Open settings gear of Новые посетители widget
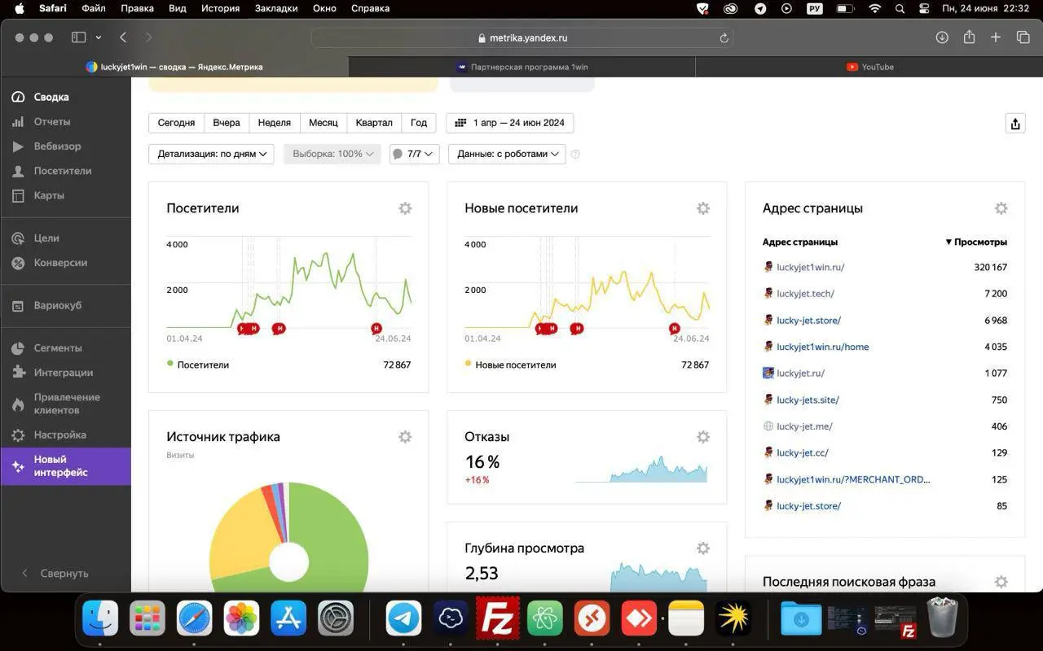1043x651 pixels. 703,208
